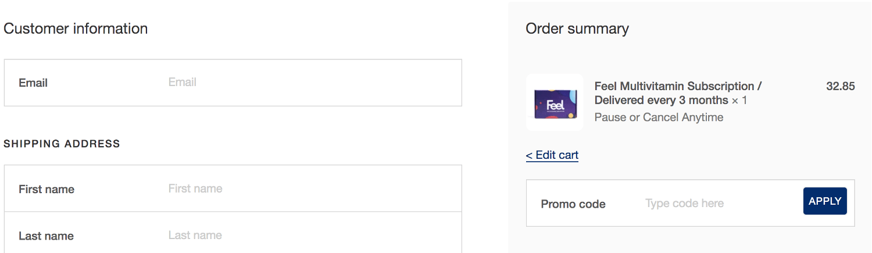Click the Customer information heading
Image resolution: width=872 pixels, height=253 pixels.
76,28
